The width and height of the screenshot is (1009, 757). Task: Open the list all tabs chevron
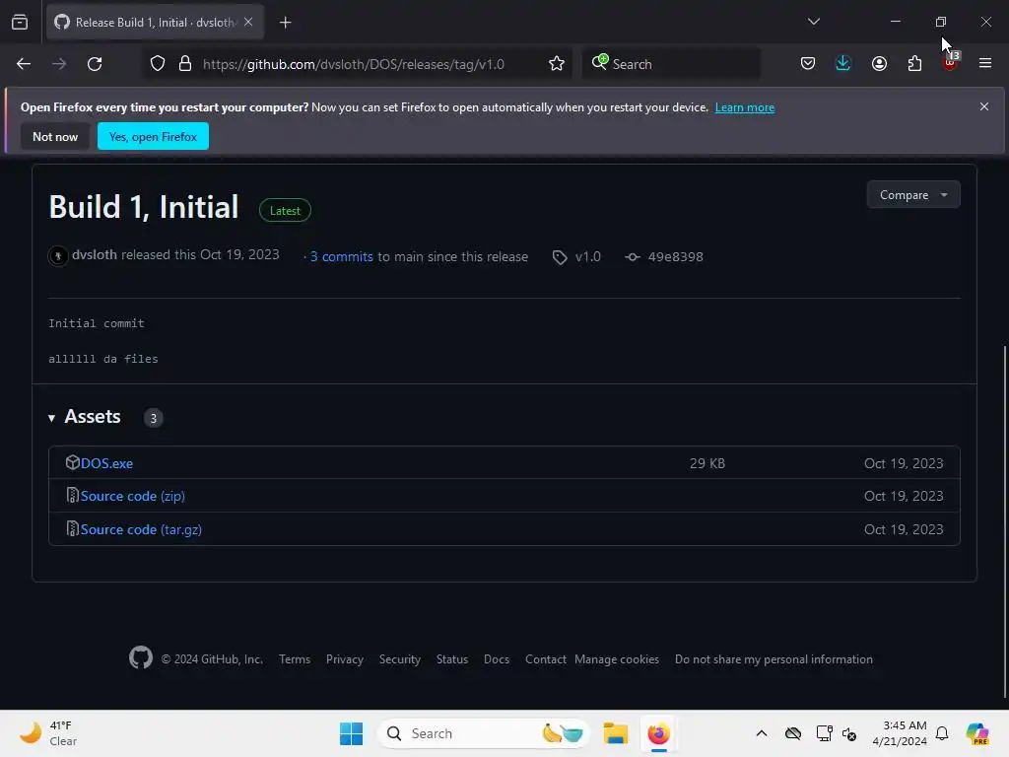[x=813, y=22]
